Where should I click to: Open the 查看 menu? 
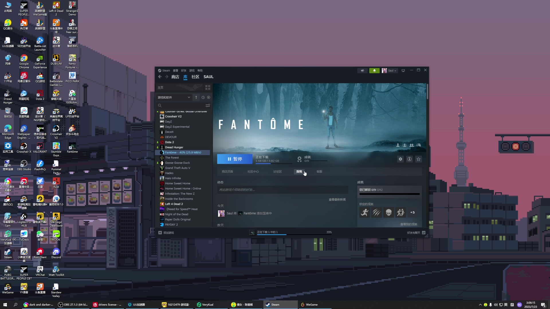tap(175, 70)
